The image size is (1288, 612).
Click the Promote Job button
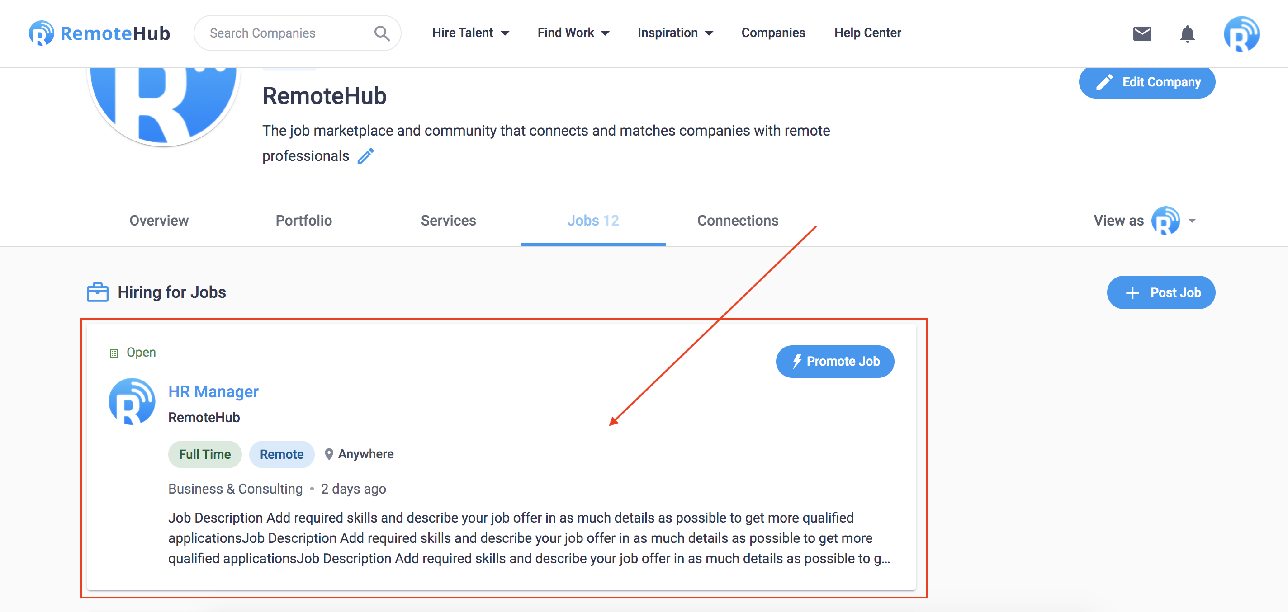(834, 361)
